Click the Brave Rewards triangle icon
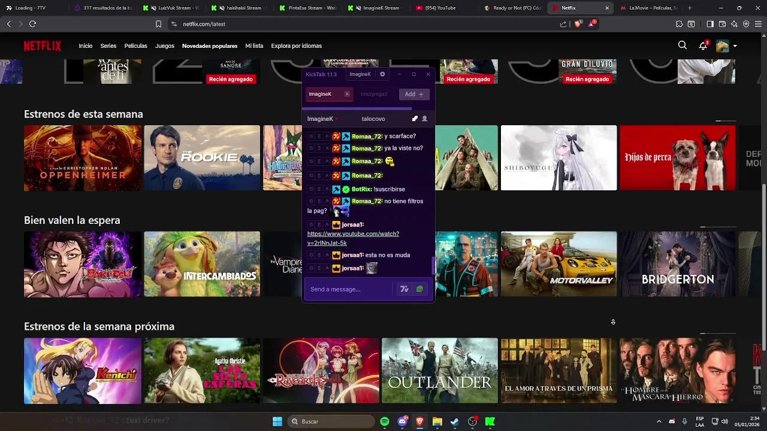Image resolution: width=767 pixels, height=431 pixels. (592, 24)
